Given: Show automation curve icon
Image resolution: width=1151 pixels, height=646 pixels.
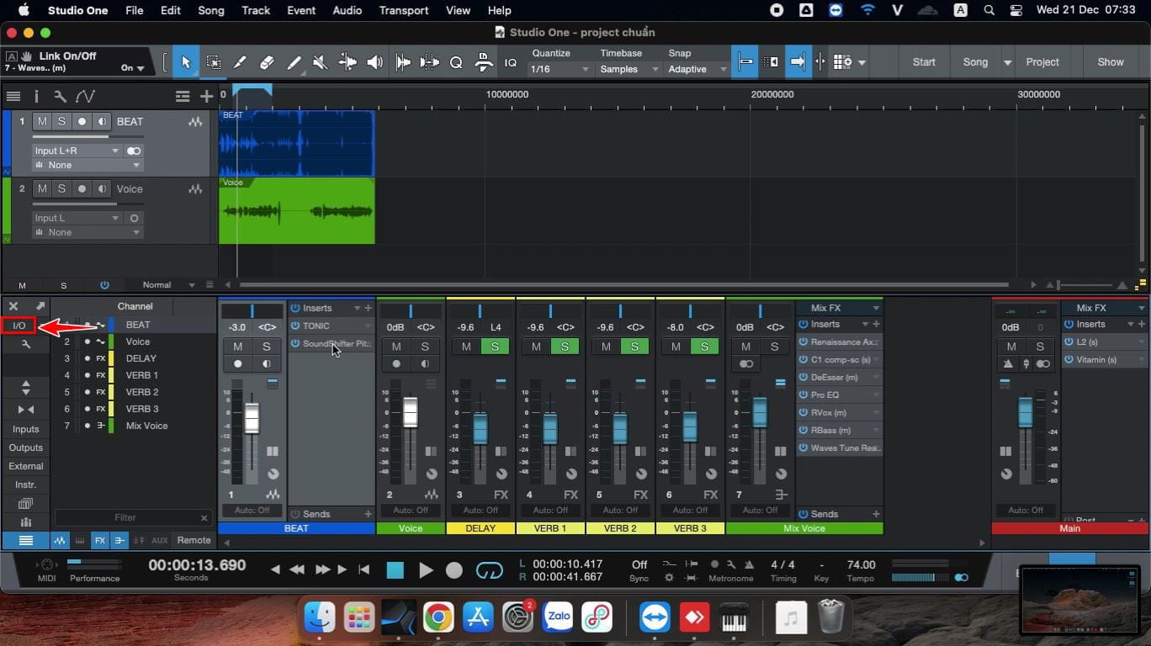Looking at the screenshot, I should [85, 96].
